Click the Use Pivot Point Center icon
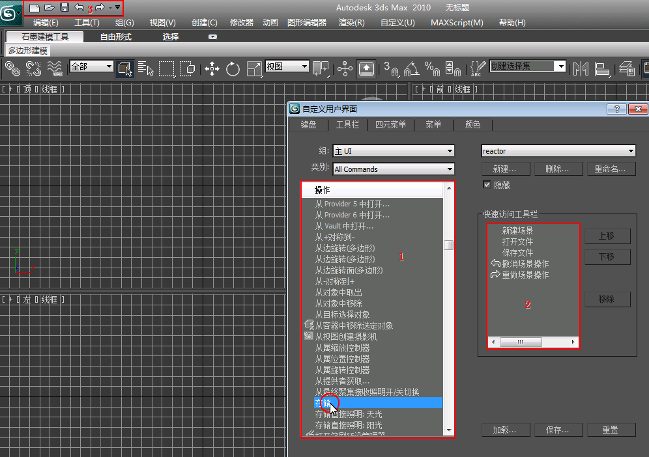The height and width of the screenshot is (457, 649). (x=321, y=68)
